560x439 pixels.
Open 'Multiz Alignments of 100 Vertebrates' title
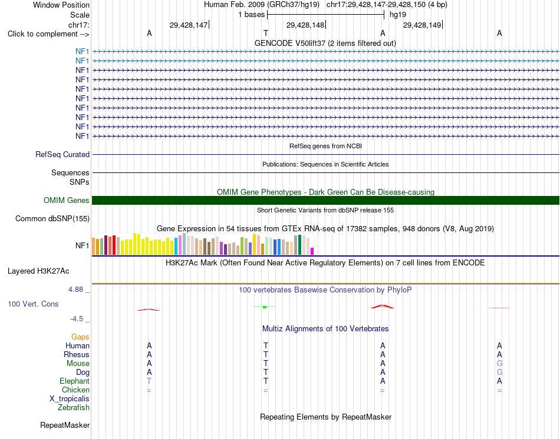coord(325,329)
